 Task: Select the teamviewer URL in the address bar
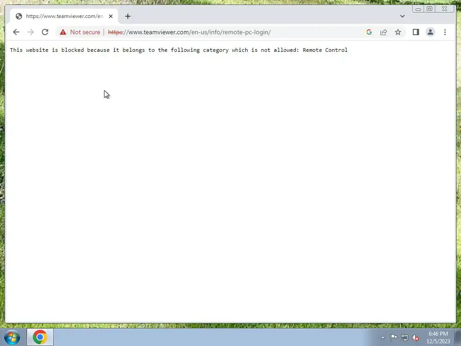click(x=190, y=32)
